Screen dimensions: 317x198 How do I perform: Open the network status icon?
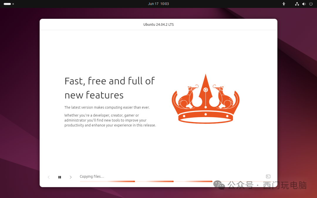click(x=297, y=4)
